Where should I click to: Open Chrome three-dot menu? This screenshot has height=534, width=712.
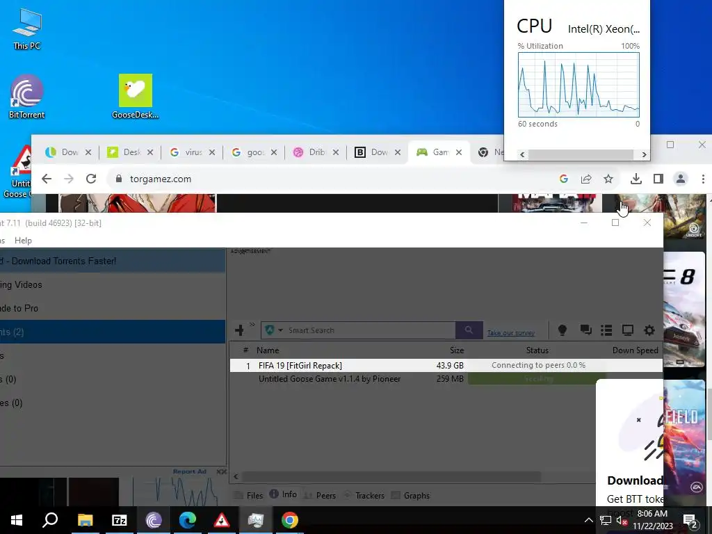click(x=703, y=179)
